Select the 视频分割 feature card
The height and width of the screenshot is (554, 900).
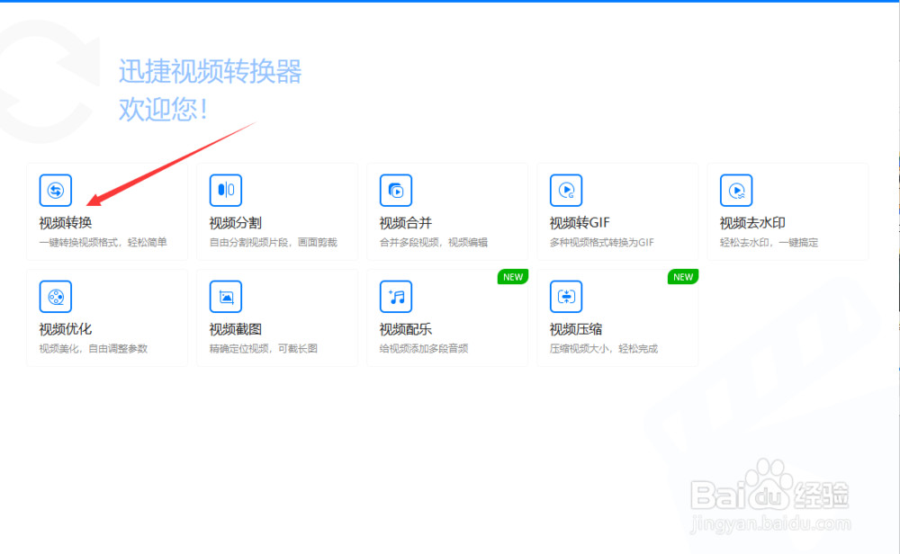[x=277, y=211]
